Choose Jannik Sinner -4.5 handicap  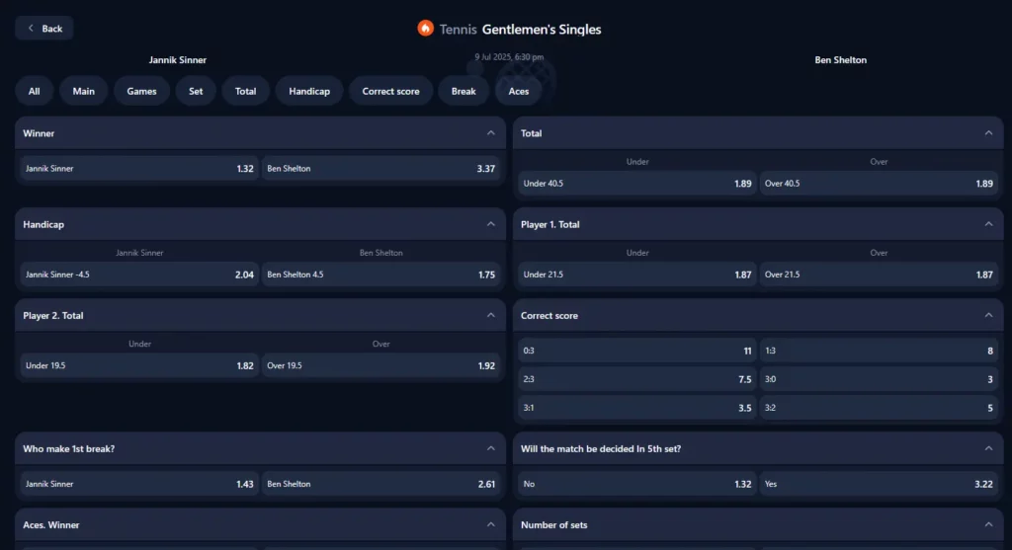coord(138,275)
